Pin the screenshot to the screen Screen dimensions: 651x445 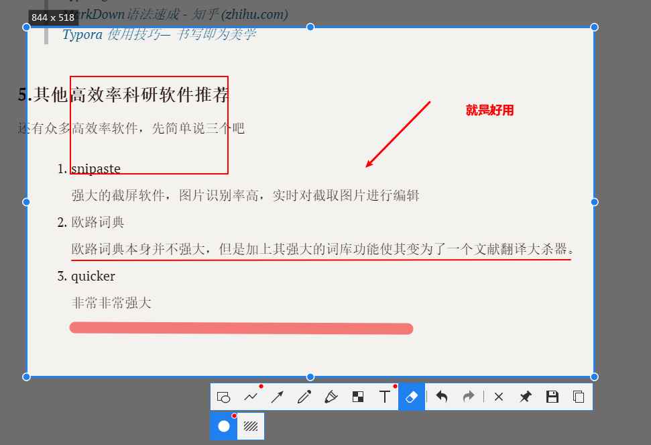pyautogui.click(x=525, y=397)
